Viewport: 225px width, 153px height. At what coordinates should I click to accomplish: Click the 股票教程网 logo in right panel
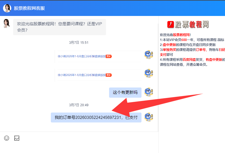coord(188,24)
